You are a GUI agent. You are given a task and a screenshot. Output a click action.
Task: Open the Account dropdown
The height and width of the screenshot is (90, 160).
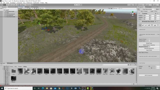141,5
